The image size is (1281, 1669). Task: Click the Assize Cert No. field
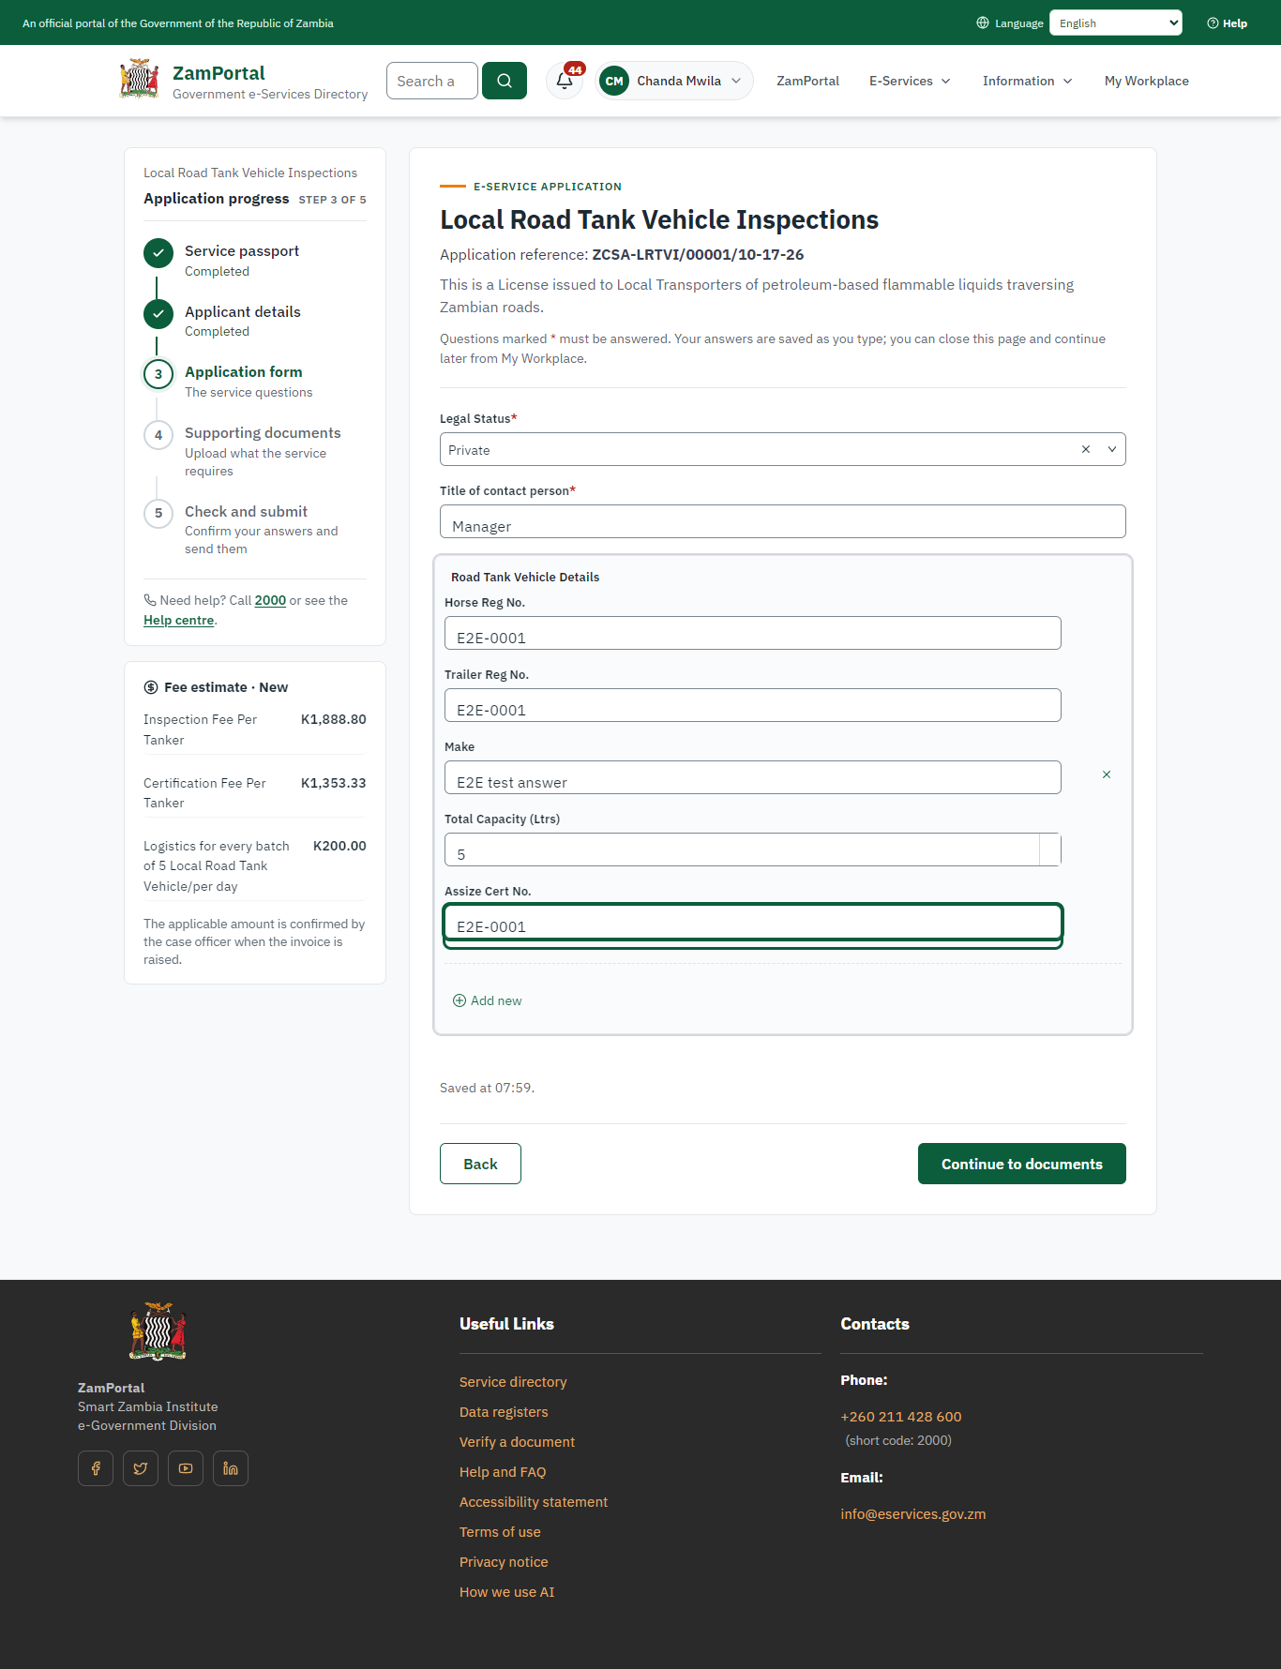pos(753,922)
